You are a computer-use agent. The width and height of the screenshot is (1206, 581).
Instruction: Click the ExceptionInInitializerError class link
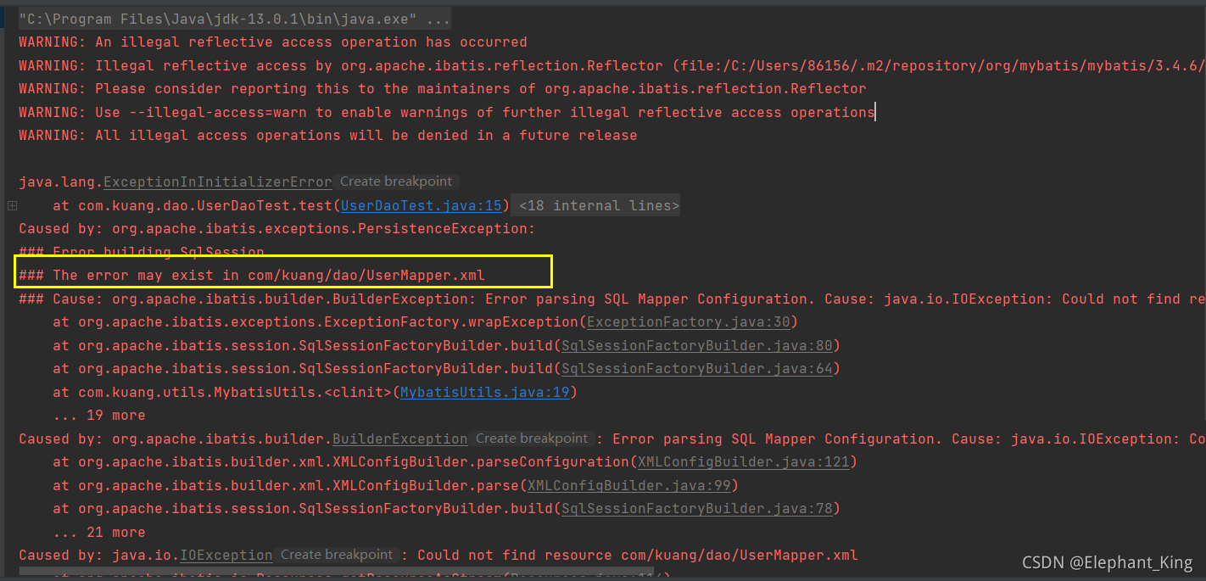pos(218,182)
